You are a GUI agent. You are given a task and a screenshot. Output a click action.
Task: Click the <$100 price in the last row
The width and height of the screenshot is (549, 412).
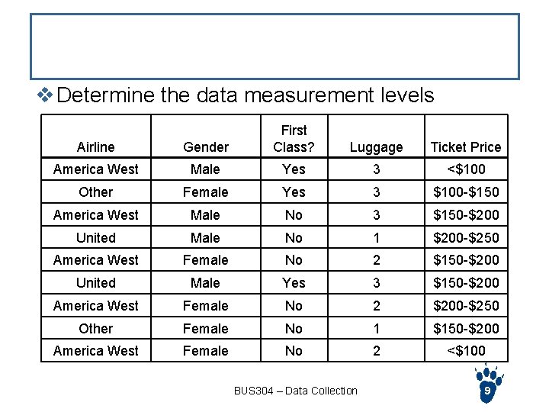(466, 351)
